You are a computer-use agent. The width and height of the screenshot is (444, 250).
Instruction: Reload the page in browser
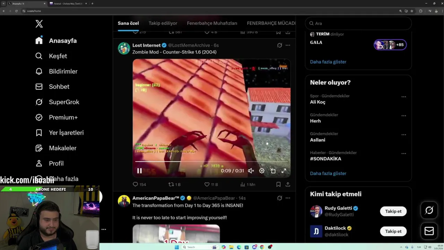(x=16, y=11)
